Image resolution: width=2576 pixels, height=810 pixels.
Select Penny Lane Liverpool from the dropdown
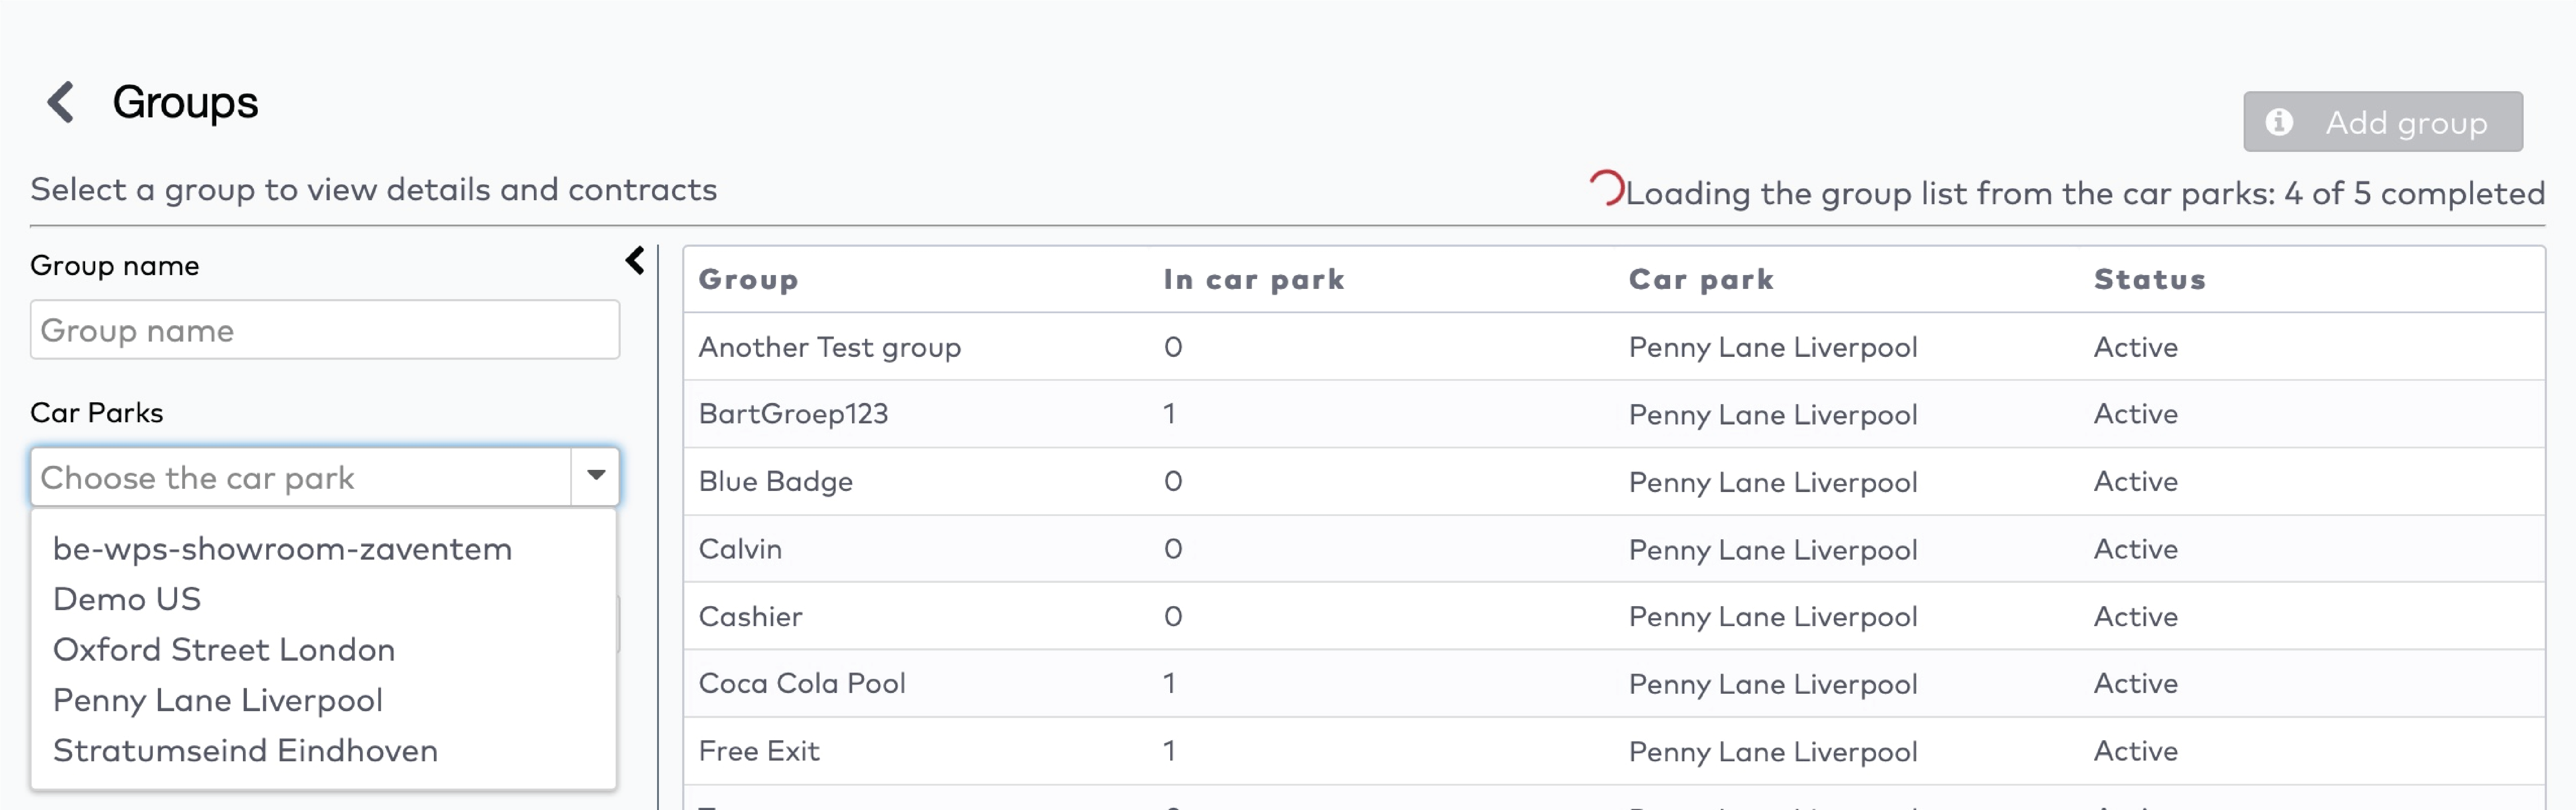217,699
